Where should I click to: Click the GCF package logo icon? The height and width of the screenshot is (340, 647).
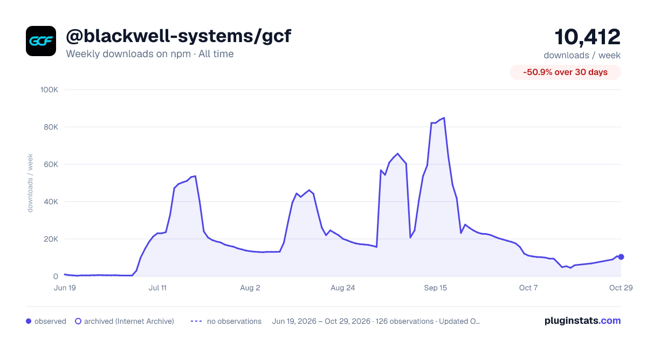tap(41, 41)
